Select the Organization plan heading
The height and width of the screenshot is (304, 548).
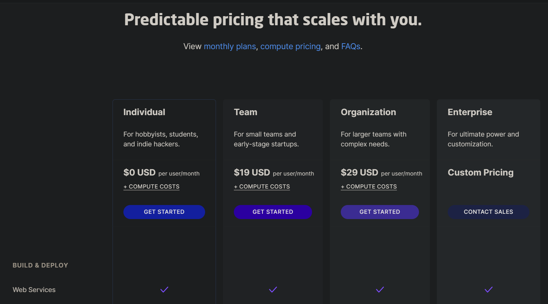[368, 112]
